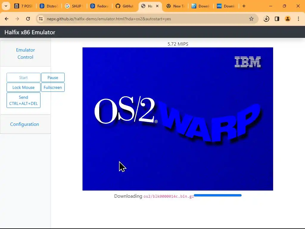Viewport: 305px width, 229px height.
Task: Go back to the previous page
Action: coord(7,19)
